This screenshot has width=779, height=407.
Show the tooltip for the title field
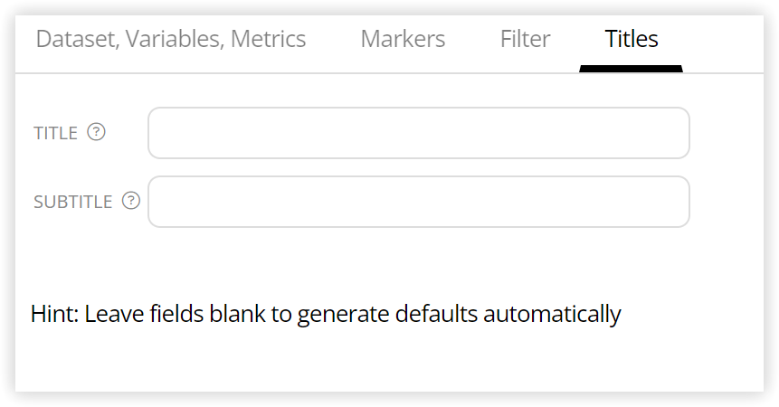(x=97, y=132)
